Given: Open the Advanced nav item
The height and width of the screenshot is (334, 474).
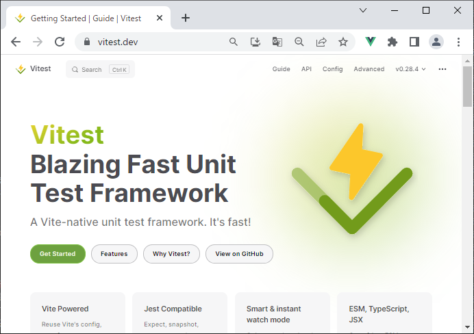Looking at the screenshot, I should point(369,69).
